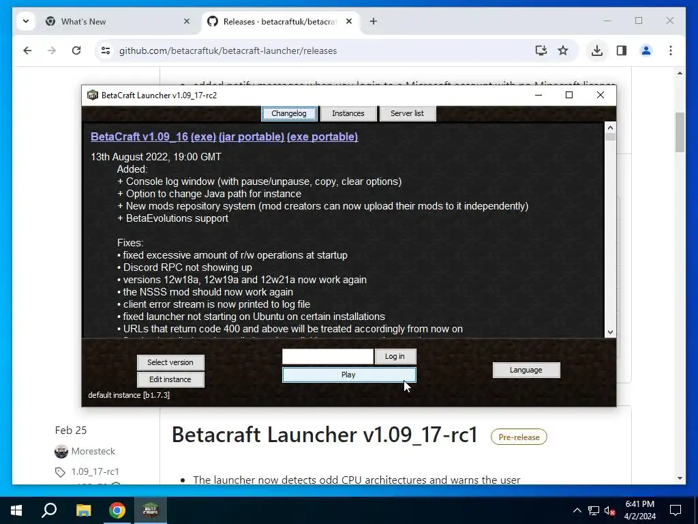Open the Instances tab in launcher
This screenshot has height=524, width=698.
[348, 113]
